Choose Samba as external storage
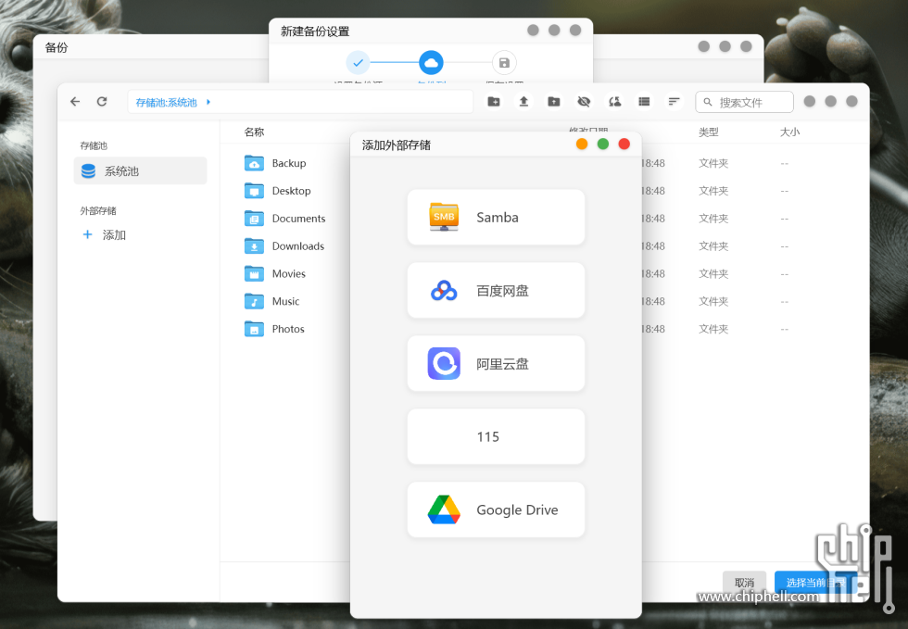The width and height of the screenshot is (908, 629). (497, 217)
